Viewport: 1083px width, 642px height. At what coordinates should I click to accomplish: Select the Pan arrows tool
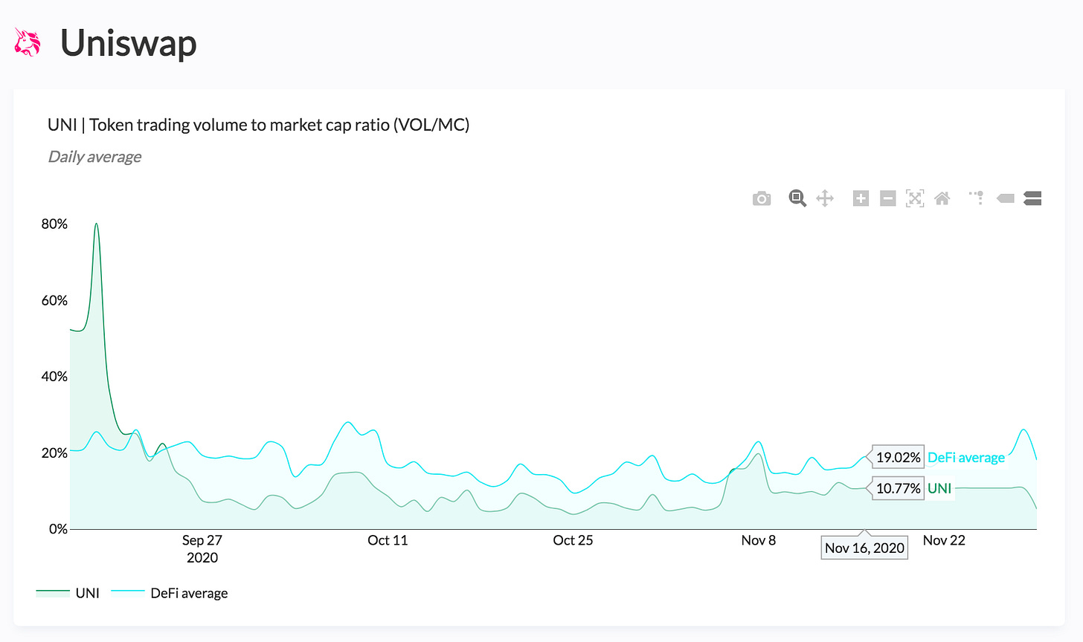coord(825,198)
